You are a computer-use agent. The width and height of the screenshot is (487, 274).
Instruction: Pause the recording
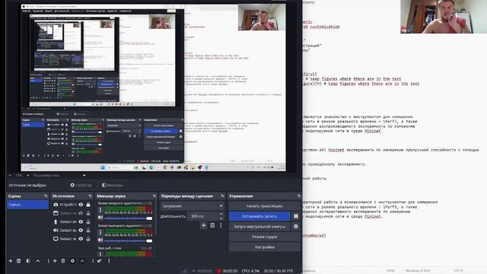(296, 216)
